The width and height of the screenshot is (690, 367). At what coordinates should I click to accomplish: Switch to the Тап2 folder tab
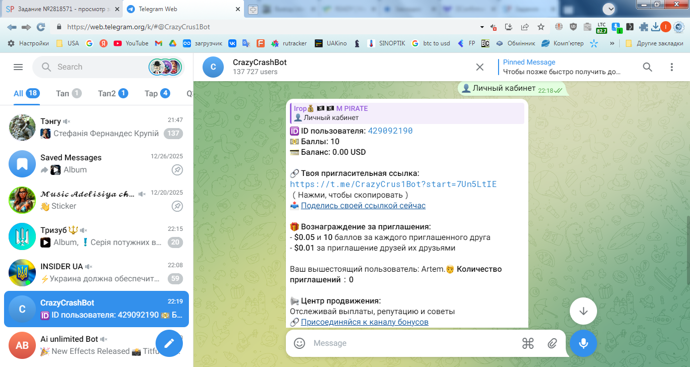[x=113, y=93]
